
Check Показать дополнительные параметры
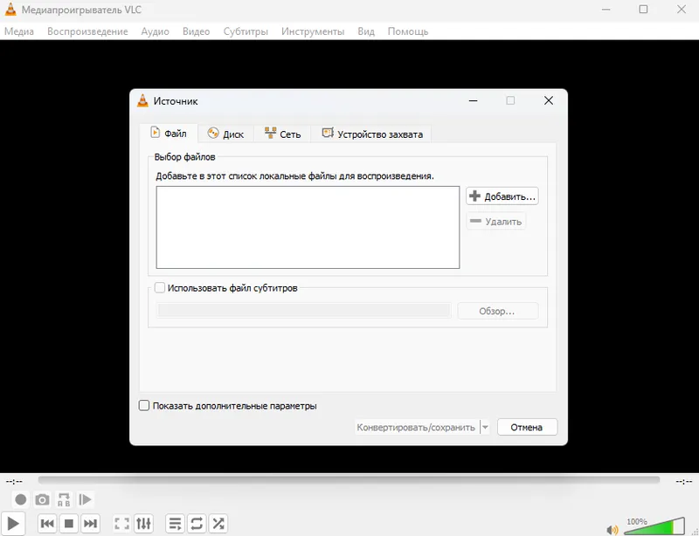tap(144, 405)
